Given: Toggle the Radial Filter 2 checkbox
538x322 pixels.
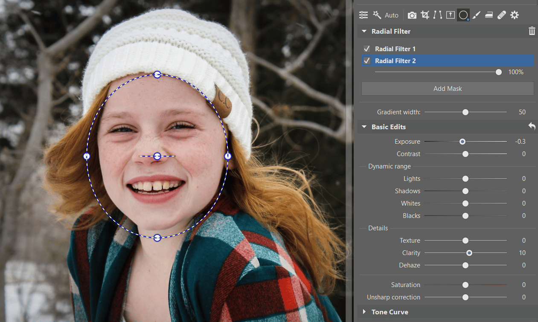Looking at the screenshot, I should [x=366, y=61].
